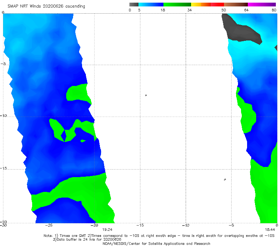The image size is (280, 246).
Task: Click the blue 5-18 segment of color bar
Action: [x=151, y=5]
